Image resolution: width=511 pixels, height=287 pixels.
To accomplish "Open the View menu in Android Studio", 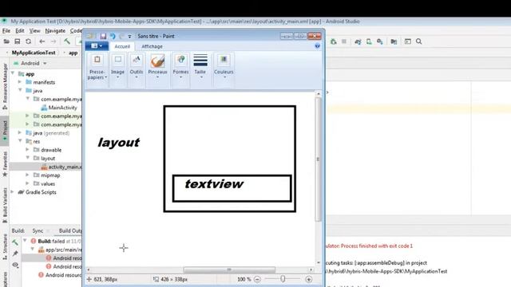I will coord(34,31).
